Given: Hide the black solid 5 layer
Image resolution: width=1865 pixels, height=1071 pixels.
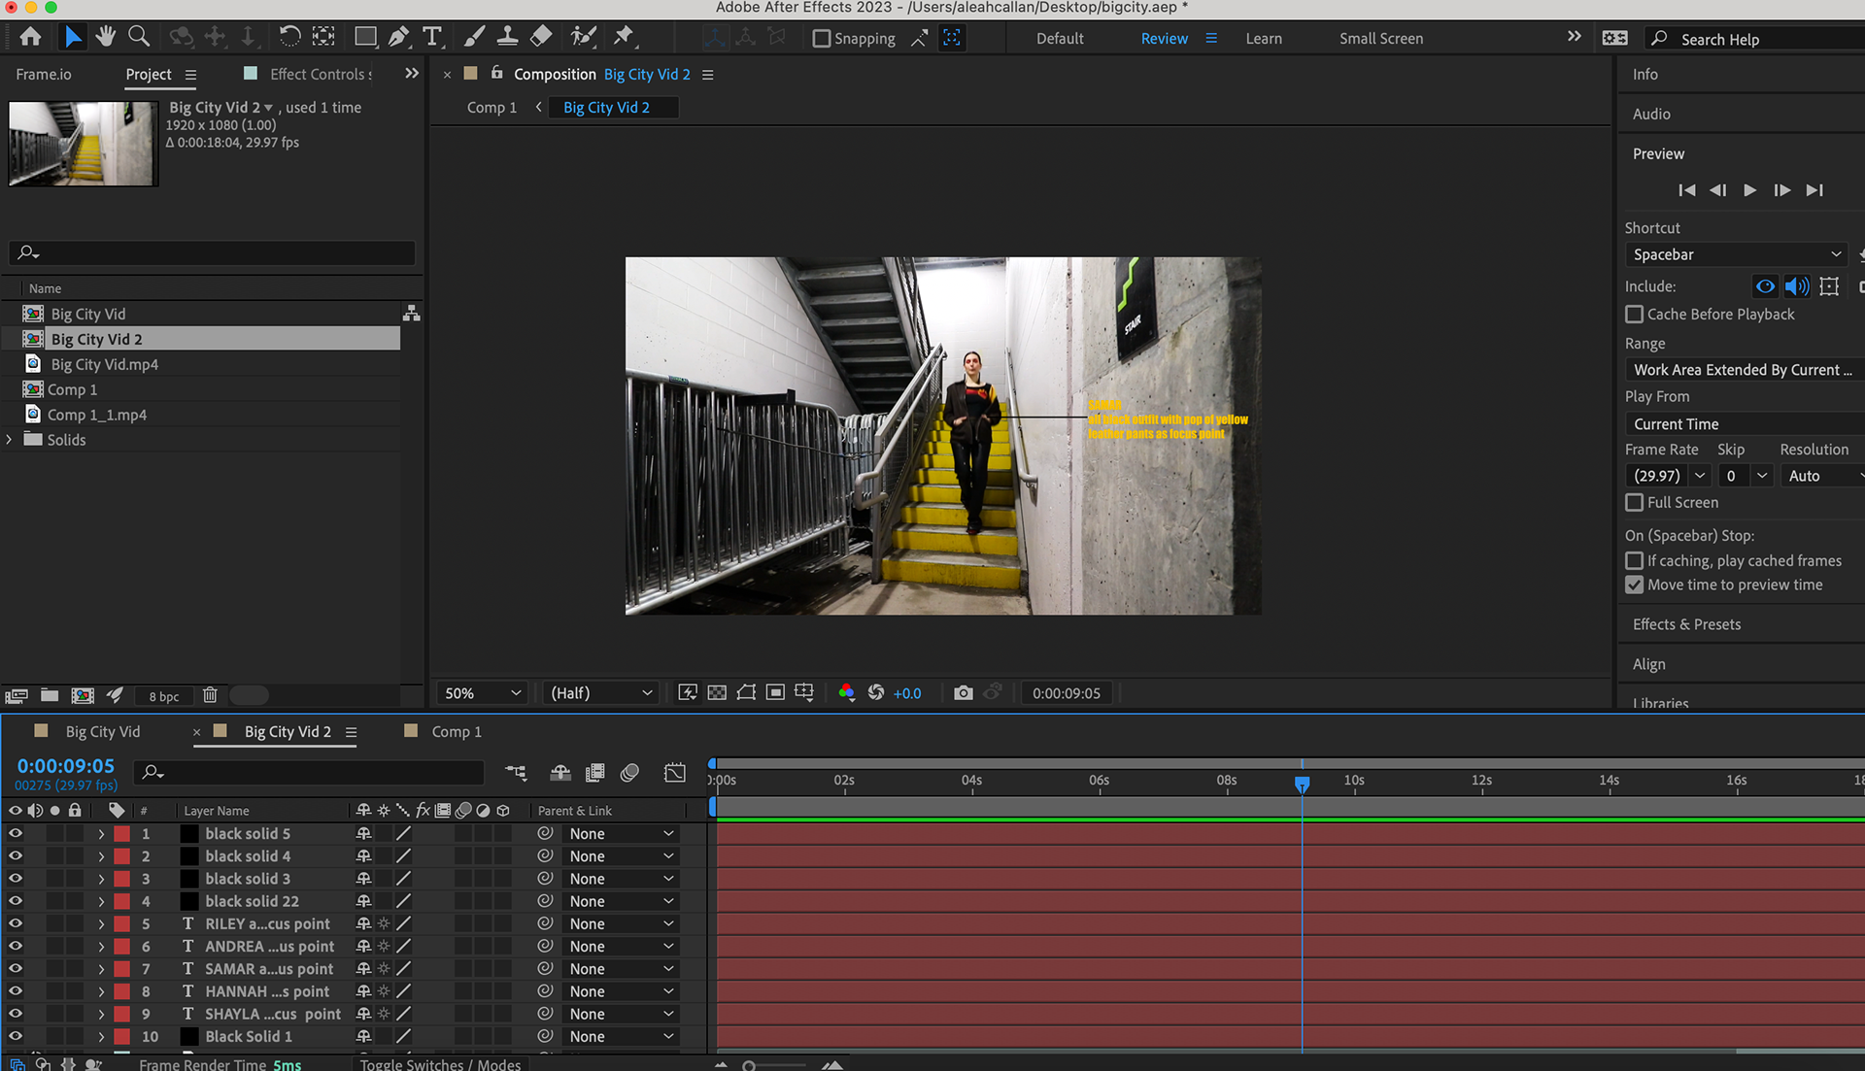Looking at the screenshot, I should [x=16, y=833].
